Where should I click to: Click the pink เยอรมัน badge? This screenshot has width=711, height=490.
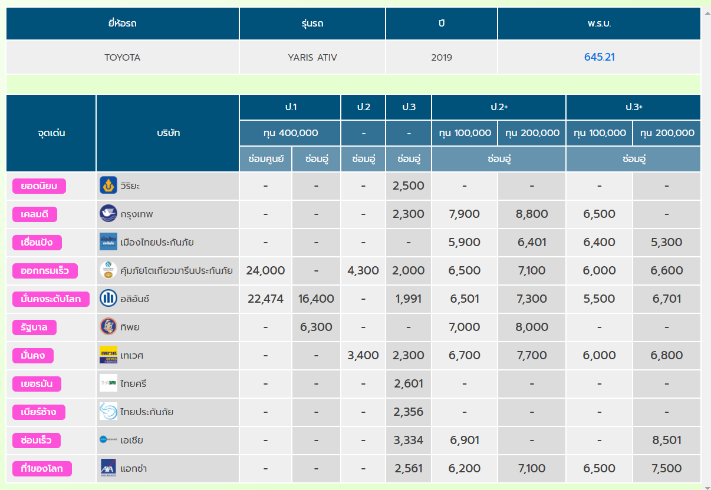coord(37,384)
